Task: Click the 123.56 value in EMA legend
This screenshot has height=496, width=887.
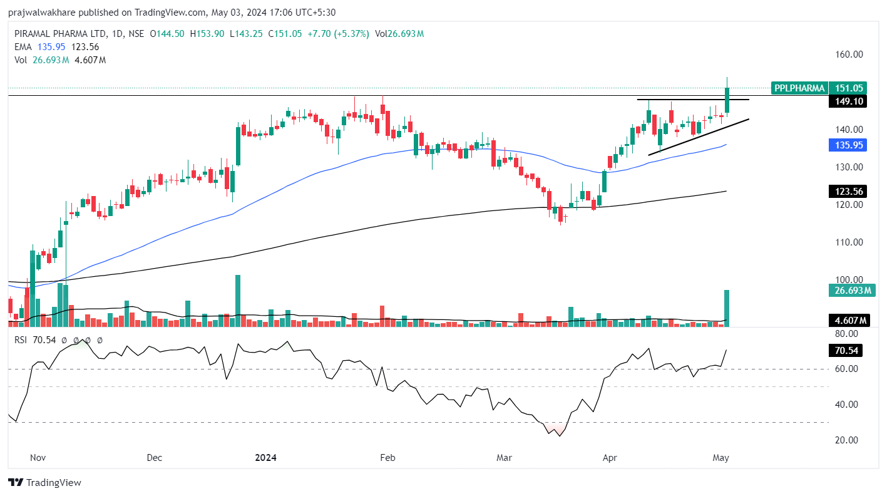Action: point(86,47)
